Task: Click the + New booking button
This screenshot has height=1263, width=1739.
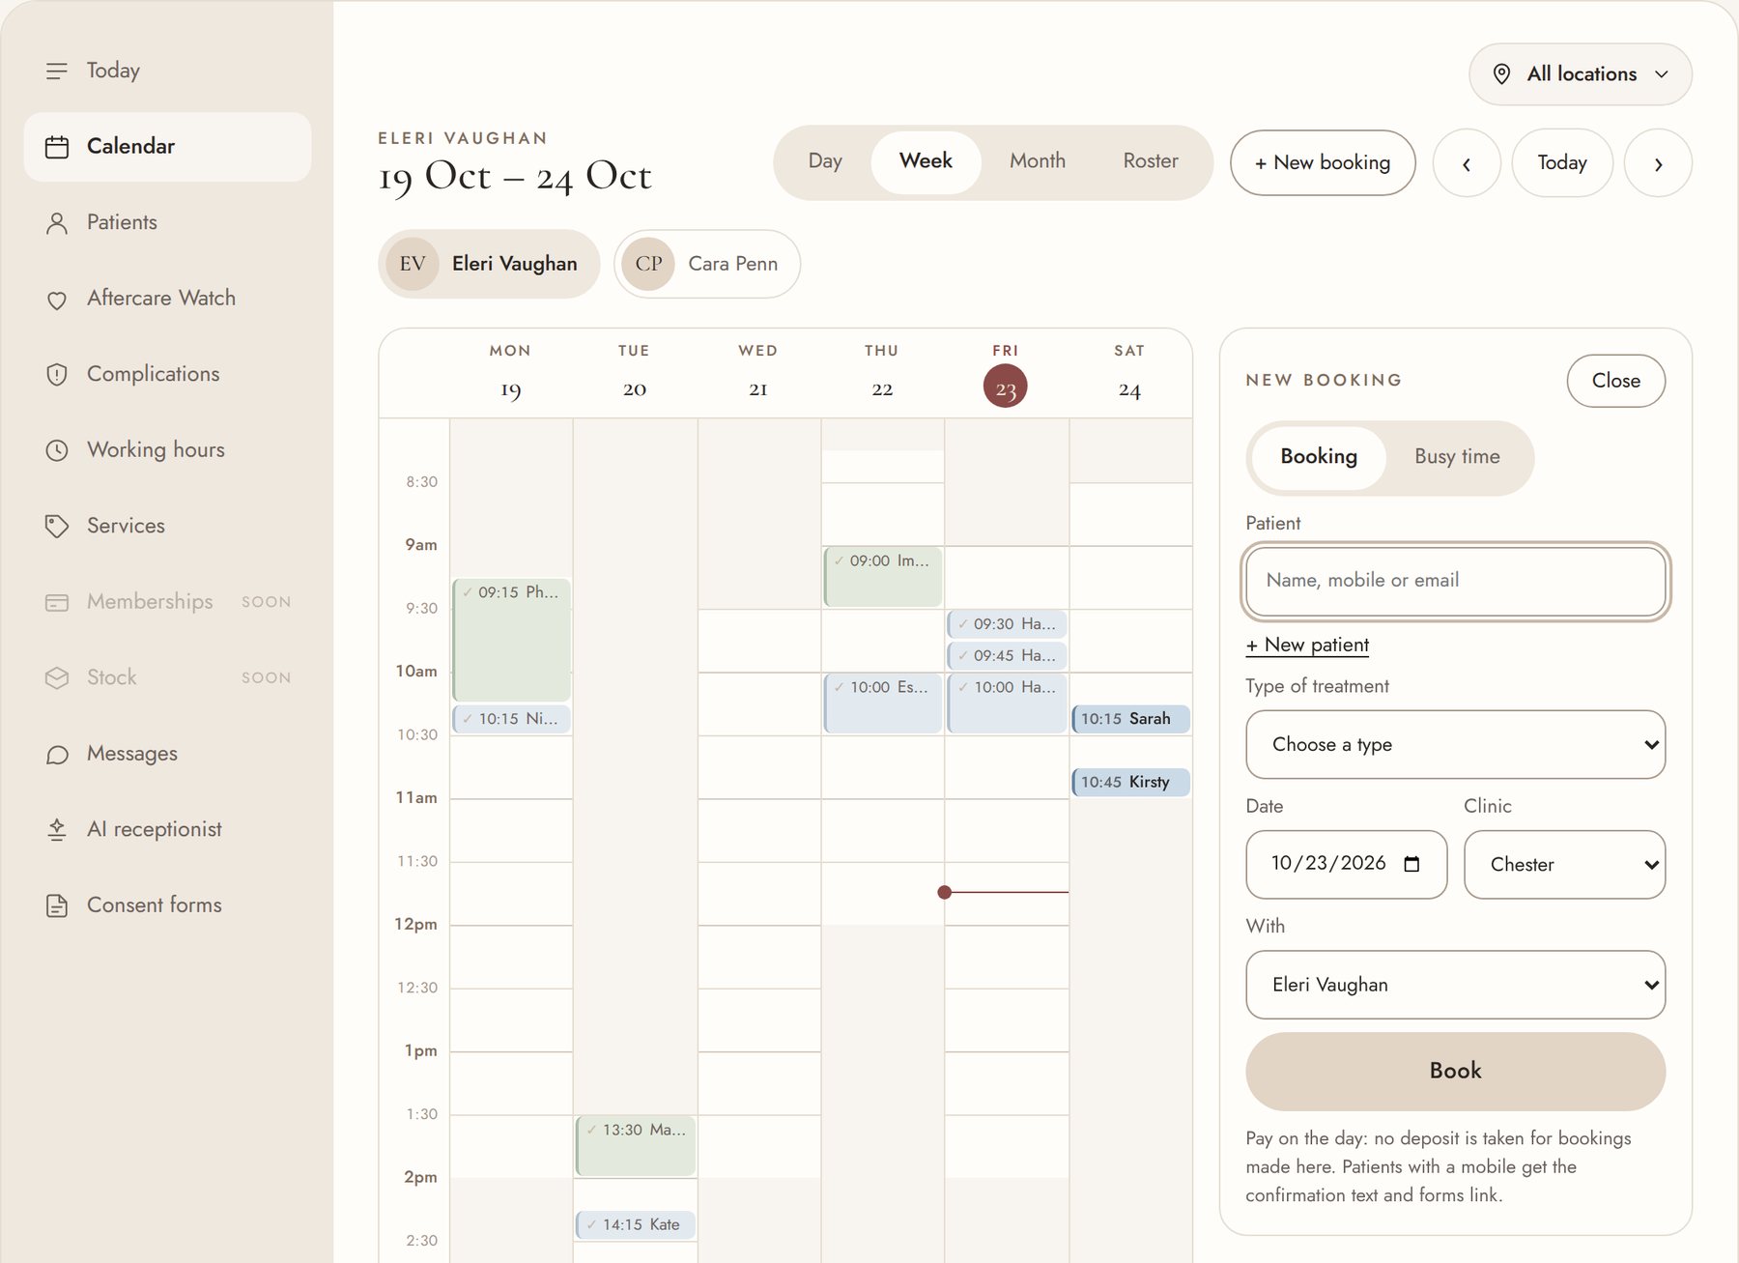Action: point(1323,163)
